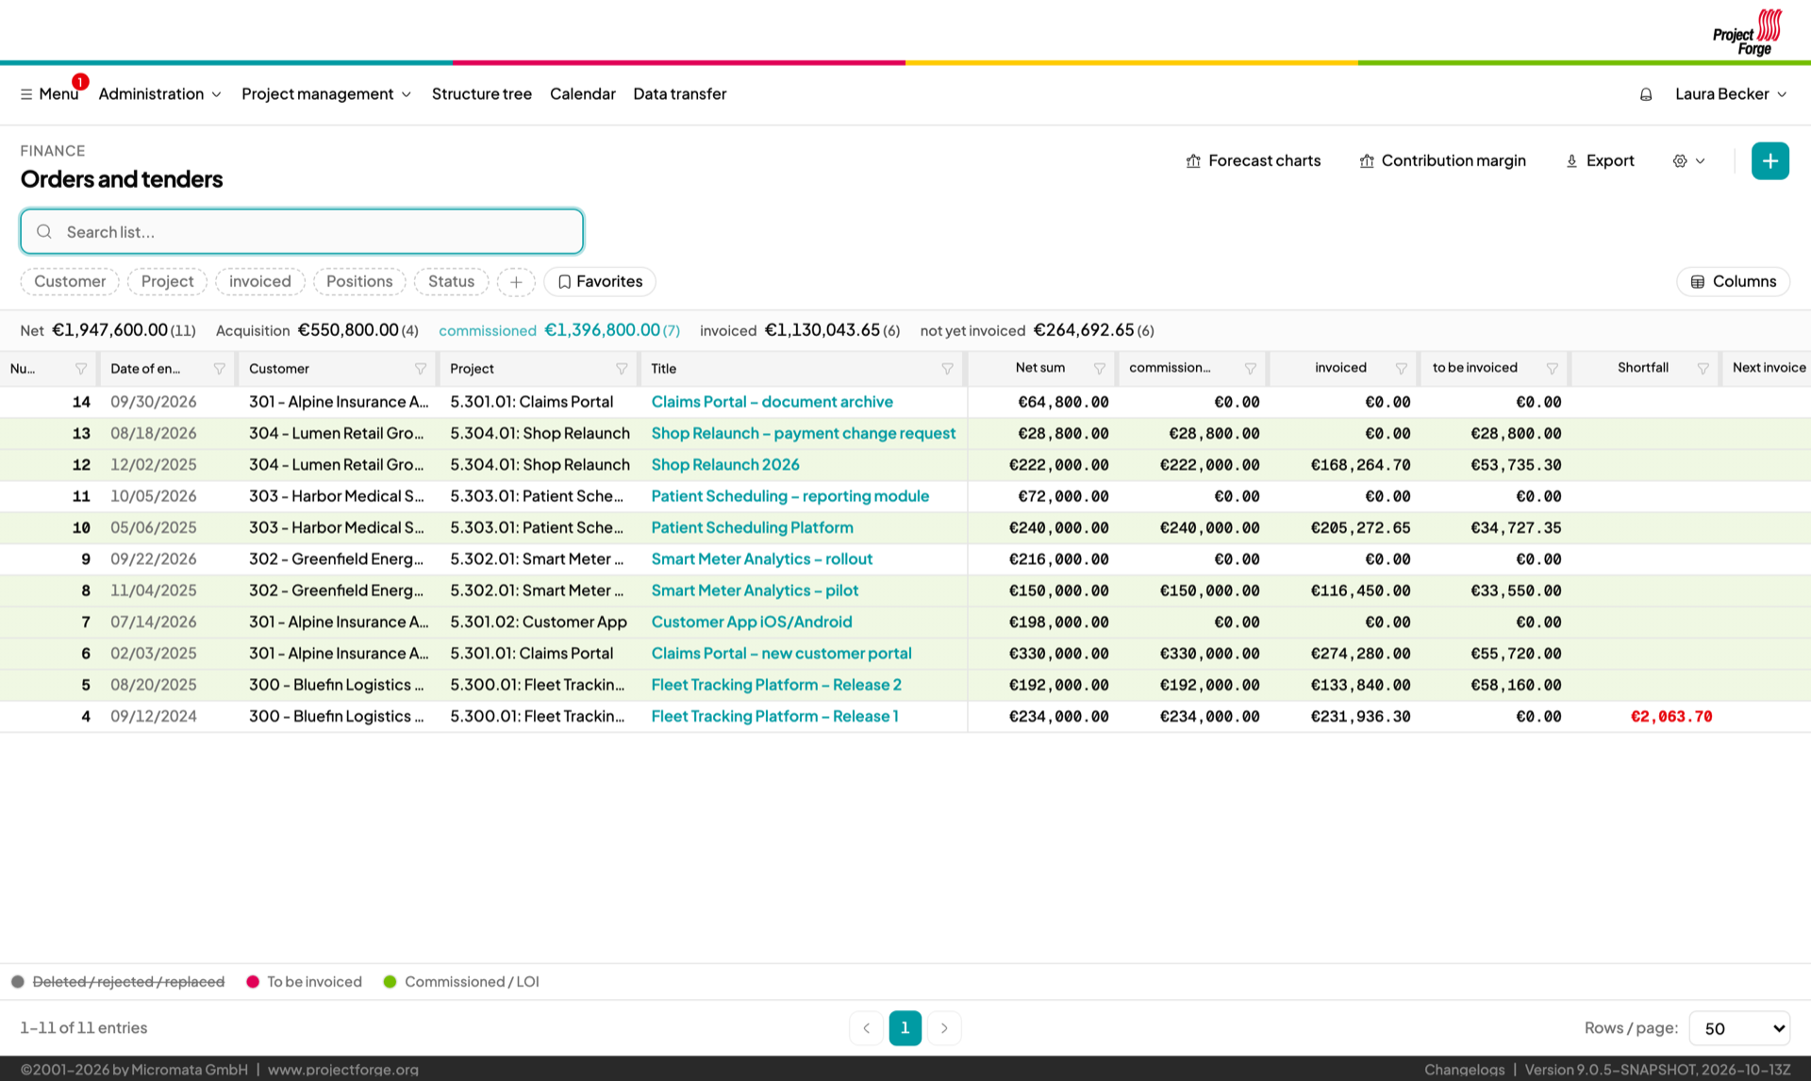Screen dimensions: 1811x1081
Task: Open Claims Portal – document archive order
Action: click(772, 402)
